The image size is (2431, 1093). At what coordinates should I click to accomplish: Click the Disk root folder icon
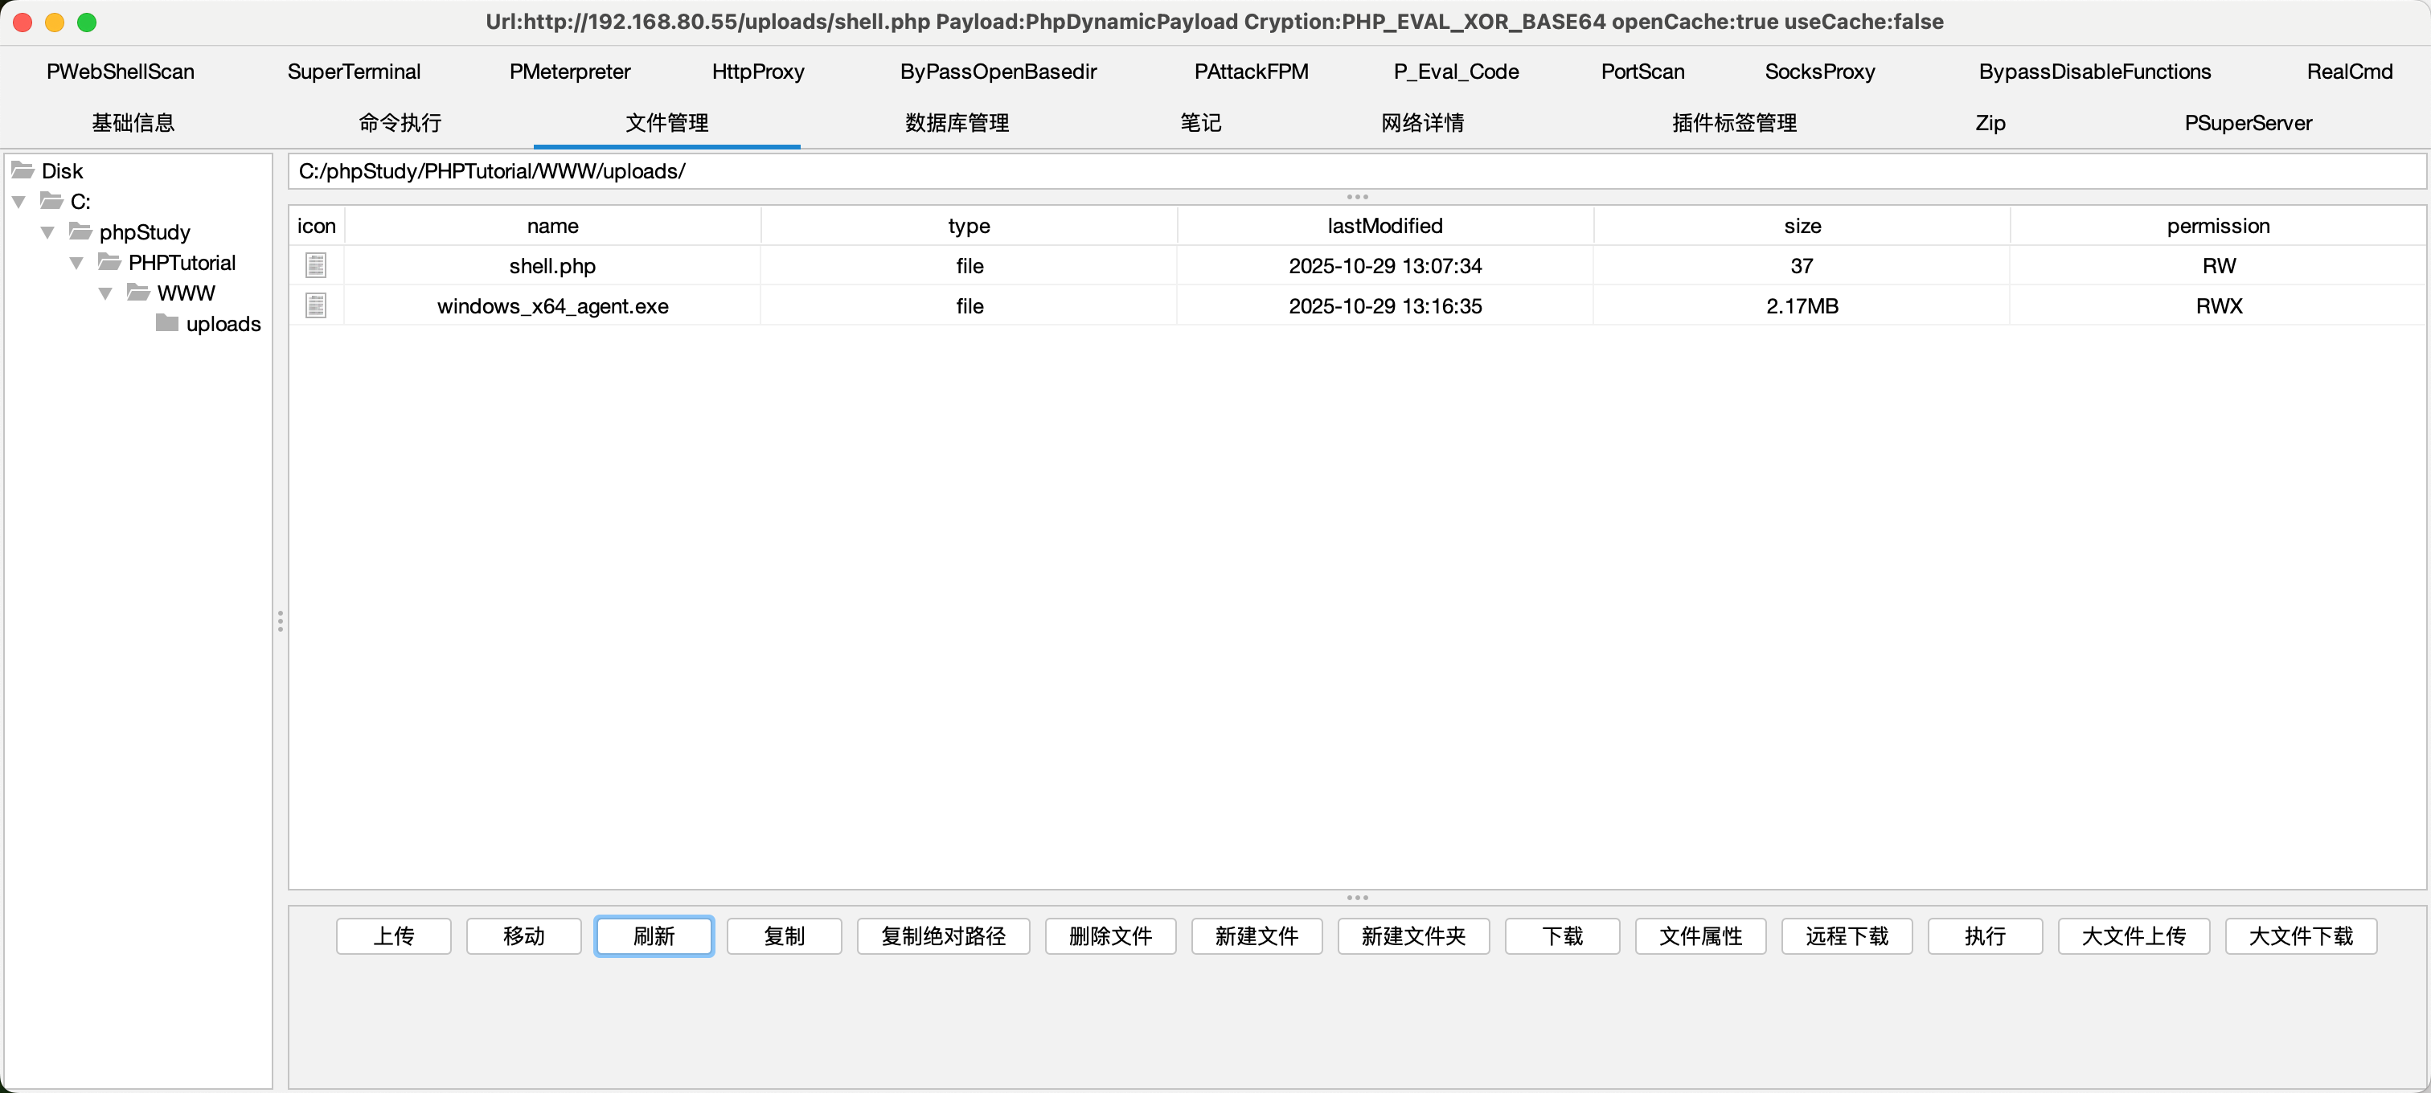(23, 170)
